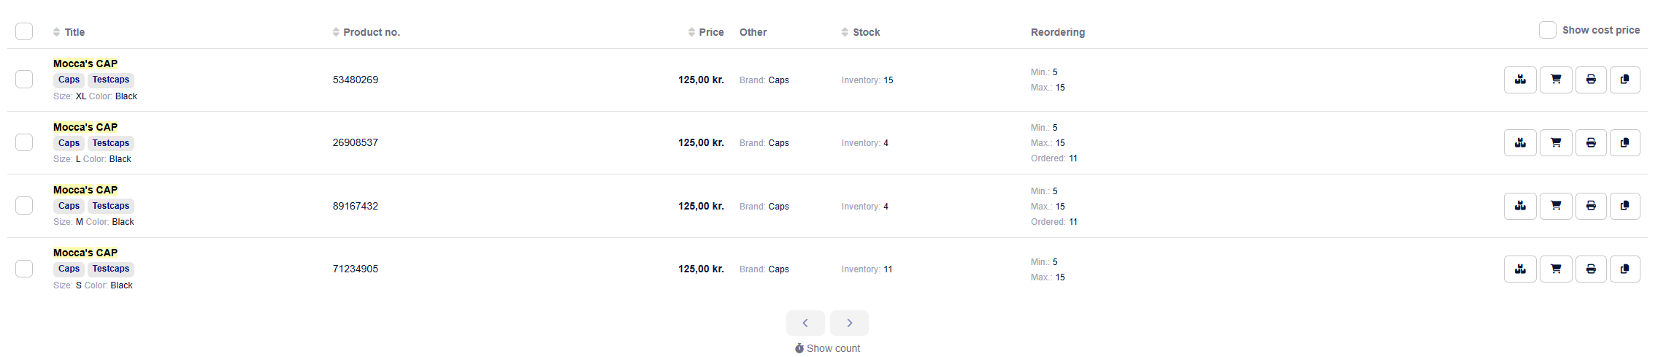Click the Testcaps tag on the first row
The width and height of the screenshot is (1658, 357).
point(111,80)
